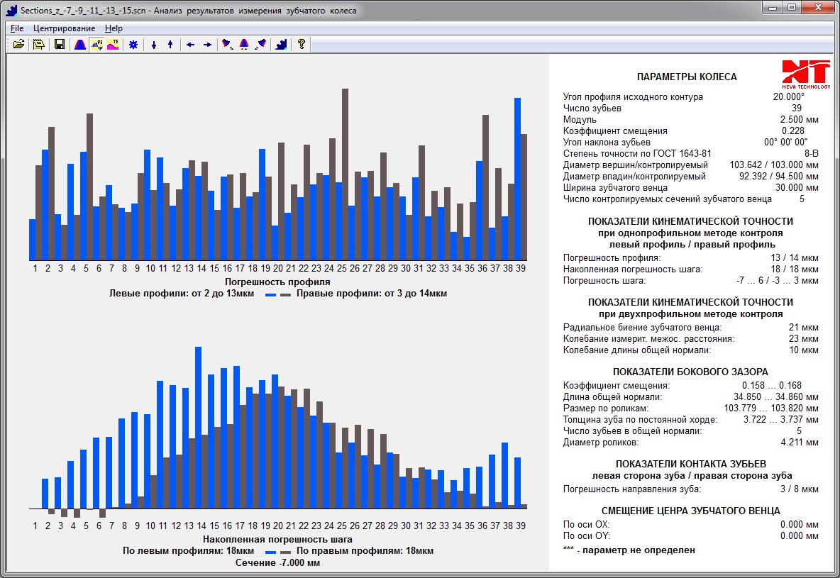Click the notepad folder toolbar icon
The image size is (840, 578).
click(38, 45)
